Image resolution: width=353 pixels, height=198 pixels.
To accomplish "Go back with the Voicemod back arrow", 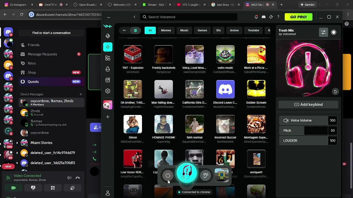I will [134, 17].
